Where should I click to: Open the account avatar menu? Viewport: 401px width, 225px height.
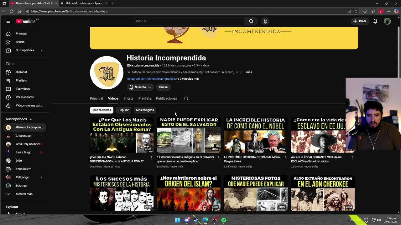388,21
